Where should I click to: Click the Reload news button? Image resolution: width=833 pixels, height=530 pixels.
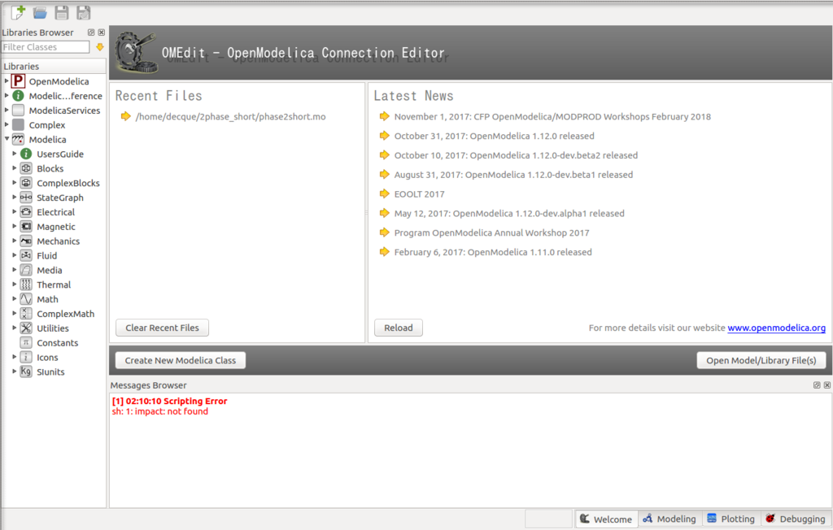pos(399,328)
